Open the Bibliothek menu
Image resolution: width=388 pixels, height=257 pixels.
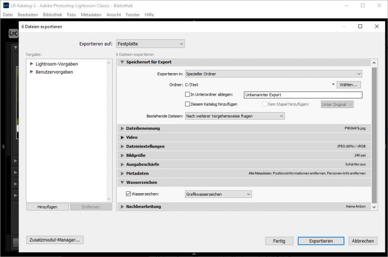tap(52, 15)
